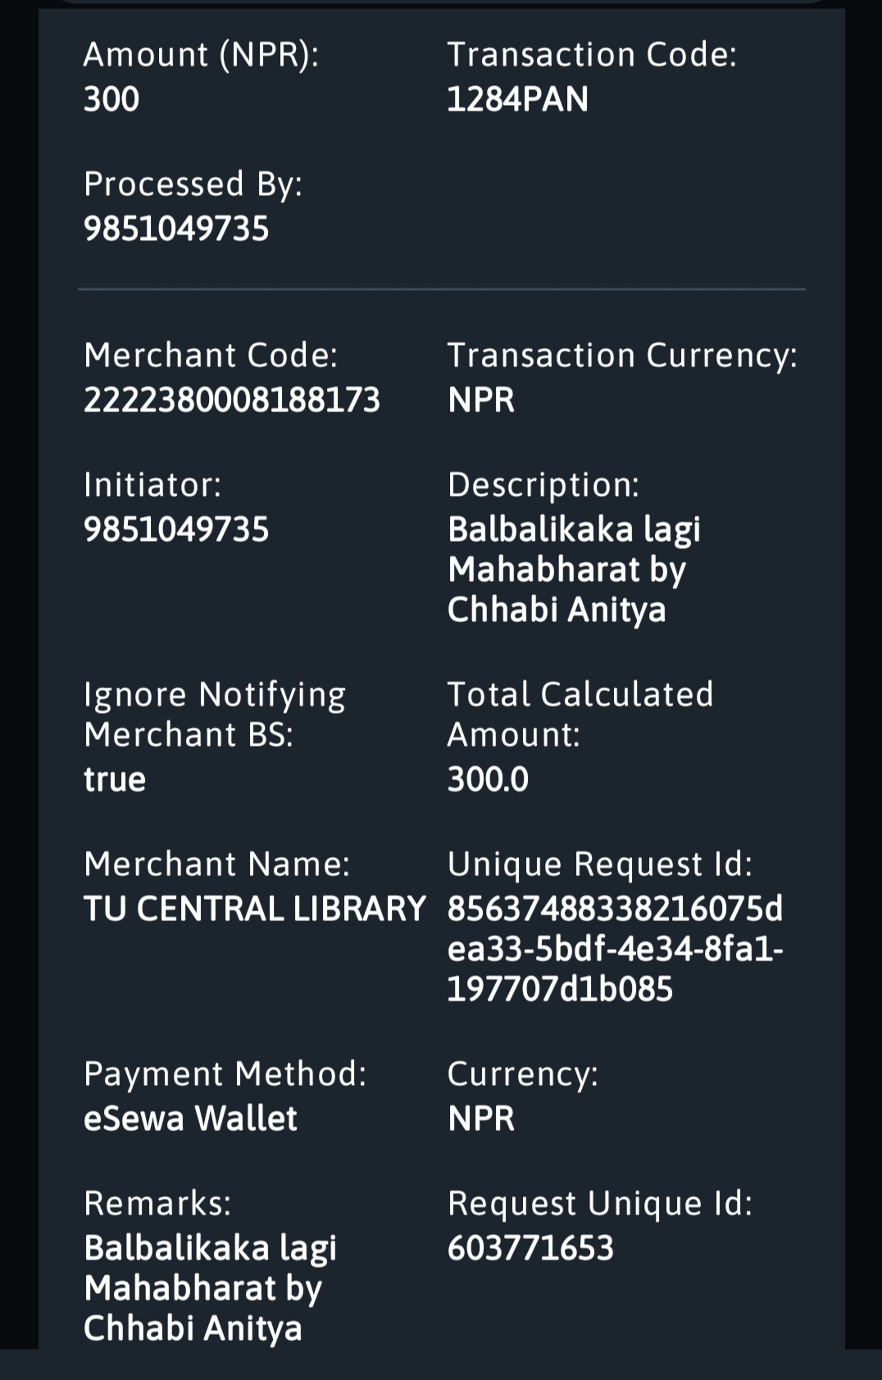882x1380 pixels.
Task: Select the merchant code number
Action: [x=232, y=400]
